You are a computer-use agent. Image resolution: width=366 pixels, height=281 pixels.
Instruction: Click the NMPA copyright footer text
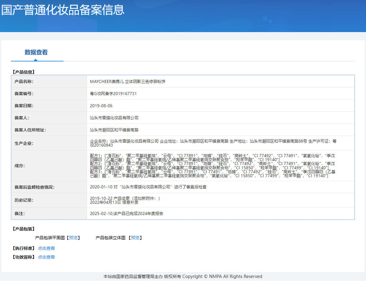pos(183,277)
